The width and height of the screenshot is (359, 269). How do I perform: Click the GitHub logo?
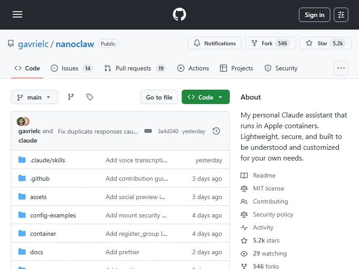pyautogui.click(x=179, y=15)
